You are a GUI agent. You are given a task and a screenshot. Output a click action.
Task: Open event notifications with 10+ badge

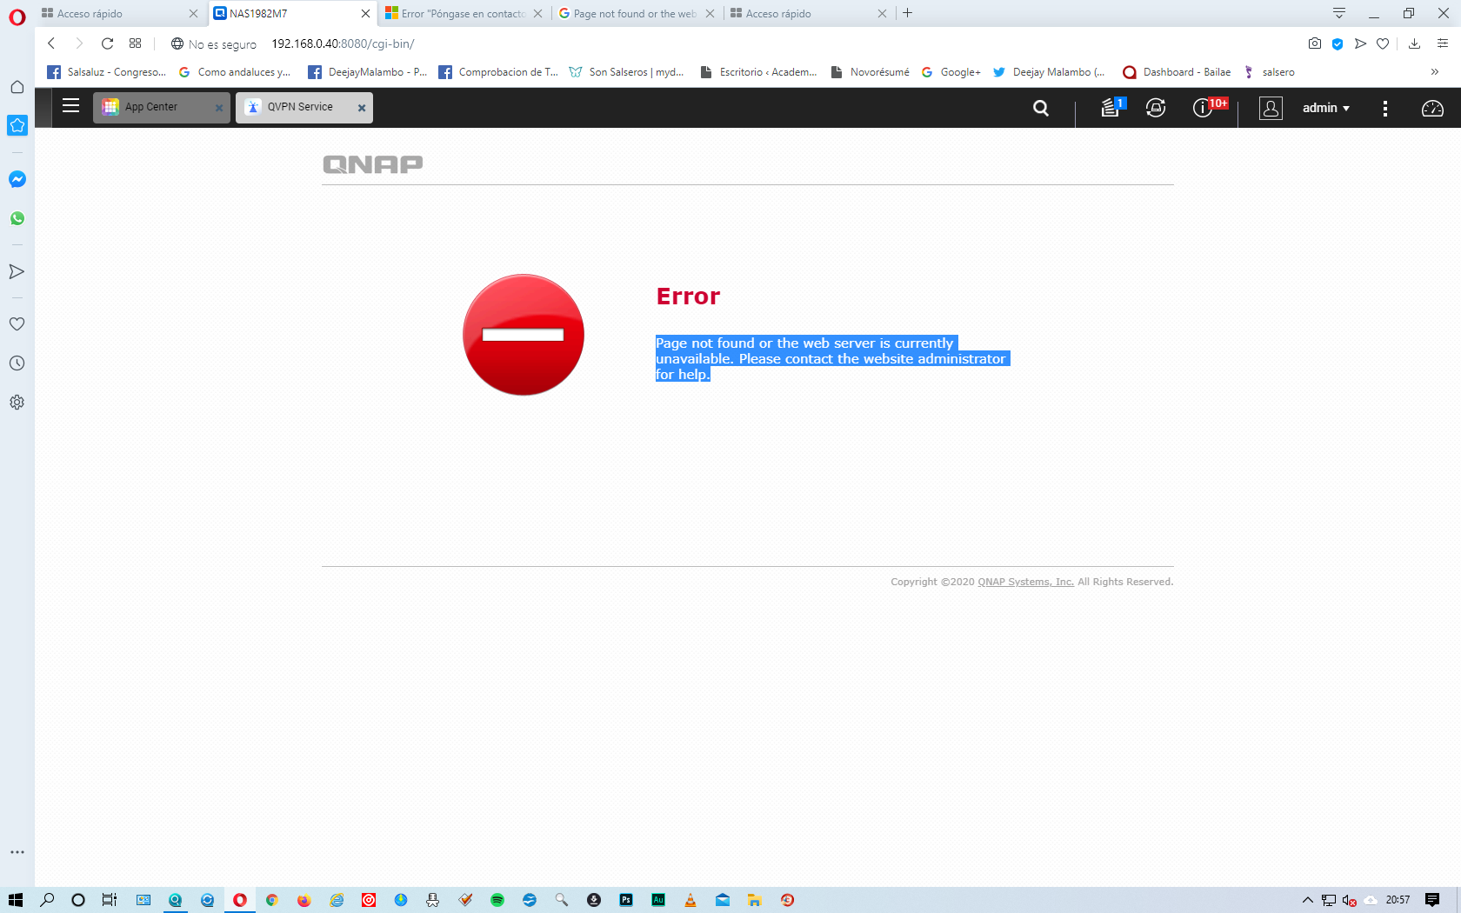pos(1204,108)
